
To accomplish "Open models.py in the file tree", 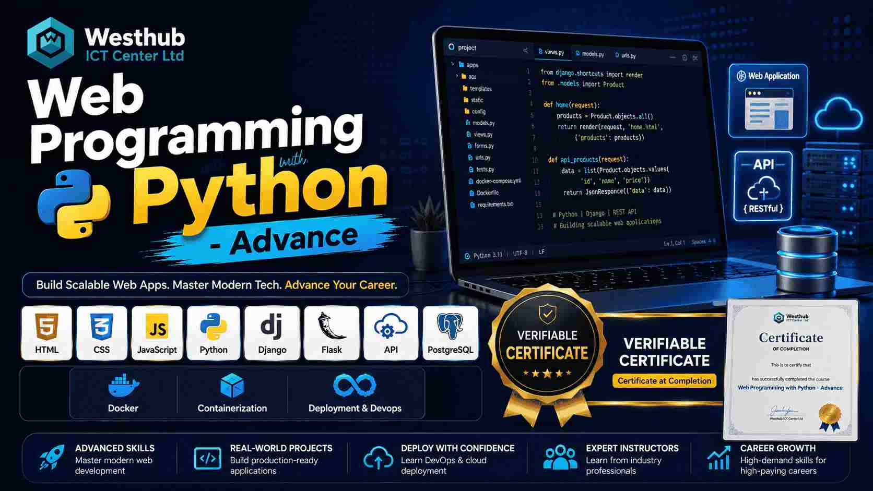I will point(480,123).
